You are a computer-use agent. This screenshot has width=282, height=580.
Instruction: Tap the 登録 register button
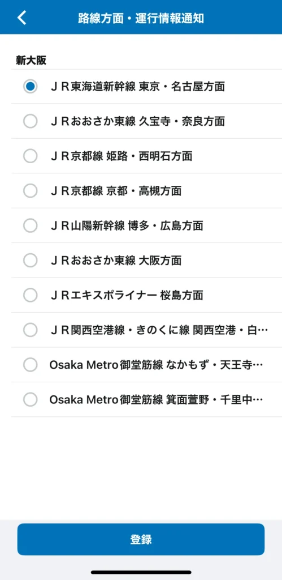[141, 539]
